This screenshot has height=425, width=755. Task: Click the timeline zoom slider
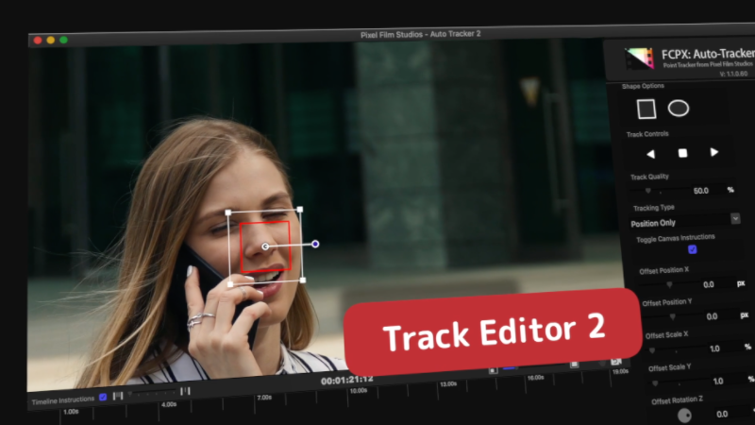click(151, 394)
